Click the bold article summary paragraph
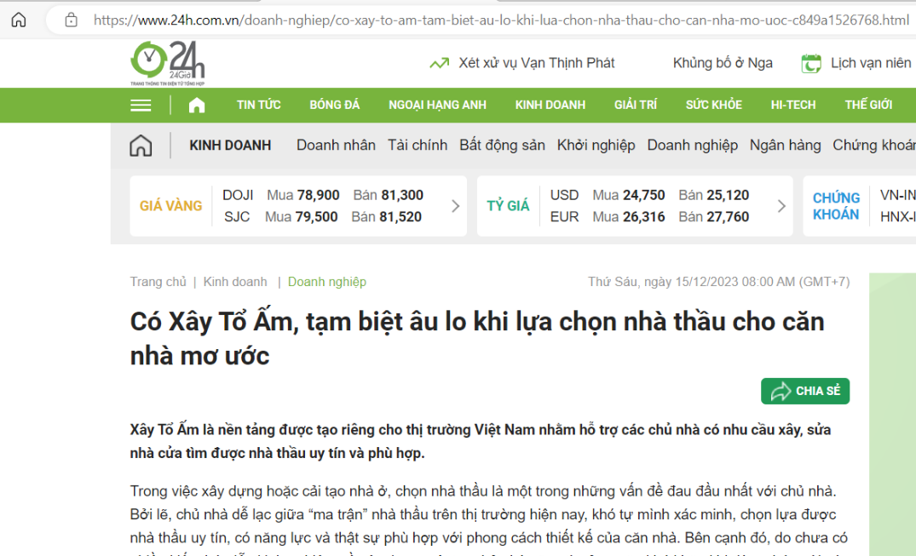This screenshot has height=556, width=916. [x=481, y=442]
